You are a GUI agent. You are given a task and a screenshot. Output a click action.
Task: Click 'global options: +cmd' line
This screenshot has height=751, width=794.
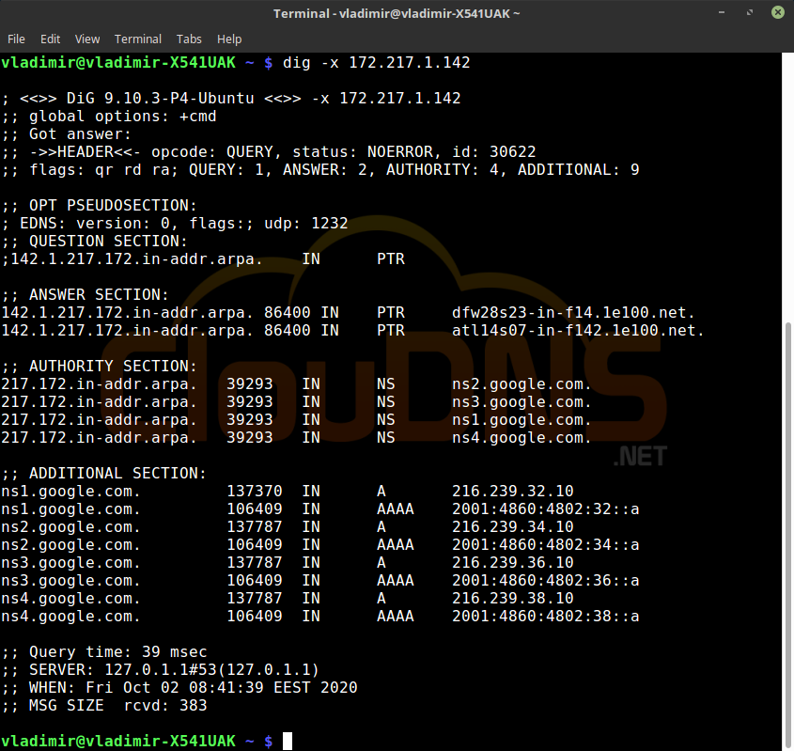[x=109, y=116]
